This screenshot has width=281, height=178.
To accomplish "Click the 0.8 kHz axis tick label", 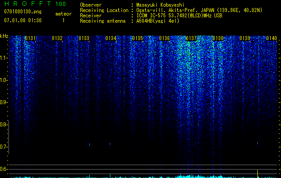I will coord(4,125).
